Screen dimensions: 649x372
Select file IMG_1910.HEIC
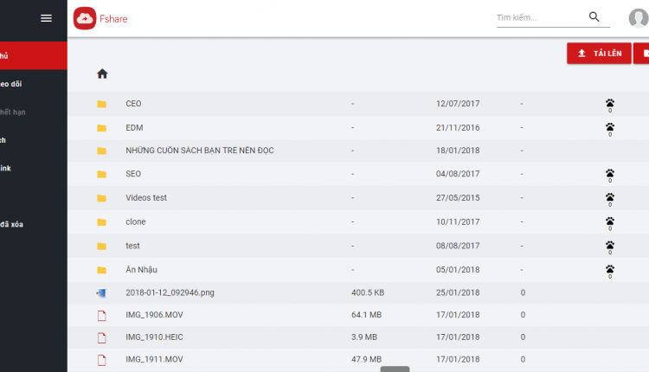click(x=154, y=337)
